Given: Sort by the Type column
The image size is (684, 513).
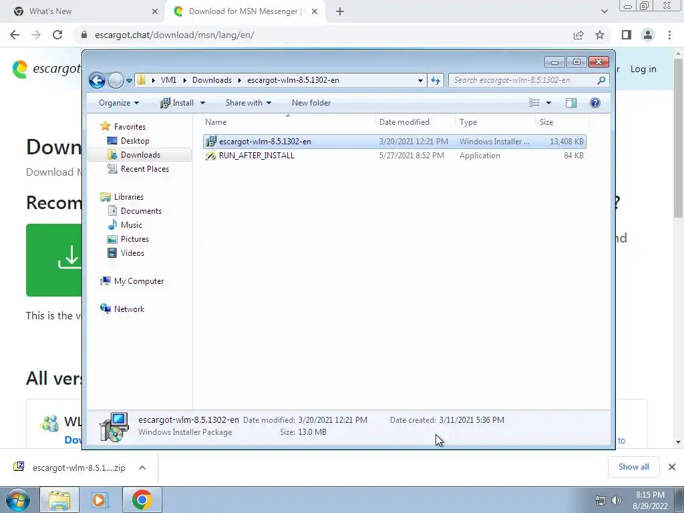Looking at the screenshot, I should (x=495, y=122).
